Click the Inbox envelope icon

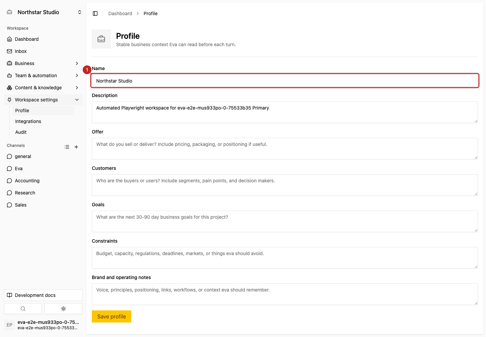9,51
